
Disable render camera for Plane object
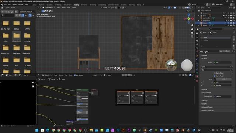[233, 23]
